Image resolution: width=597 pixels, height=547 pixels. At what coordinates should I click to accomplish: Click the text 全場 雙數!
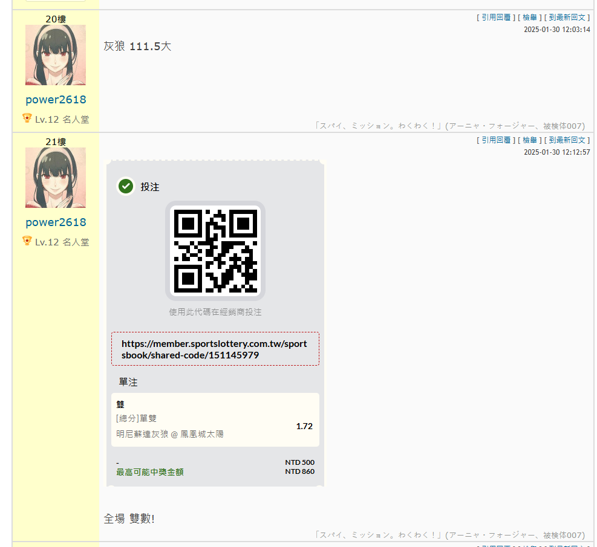(x=129, y=519)
